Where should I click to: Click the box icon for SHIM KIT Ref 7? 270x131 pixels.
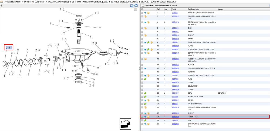[x=145, y=35]
